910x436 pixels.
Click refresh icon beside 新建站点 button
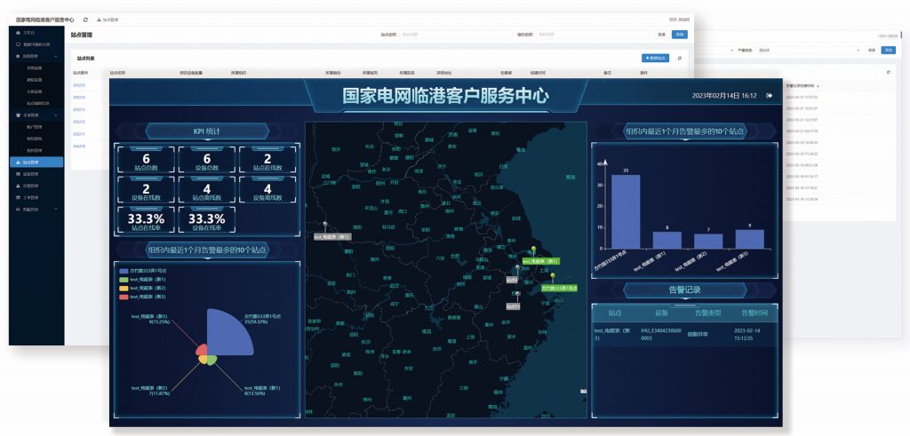click(x=680, y=58)
